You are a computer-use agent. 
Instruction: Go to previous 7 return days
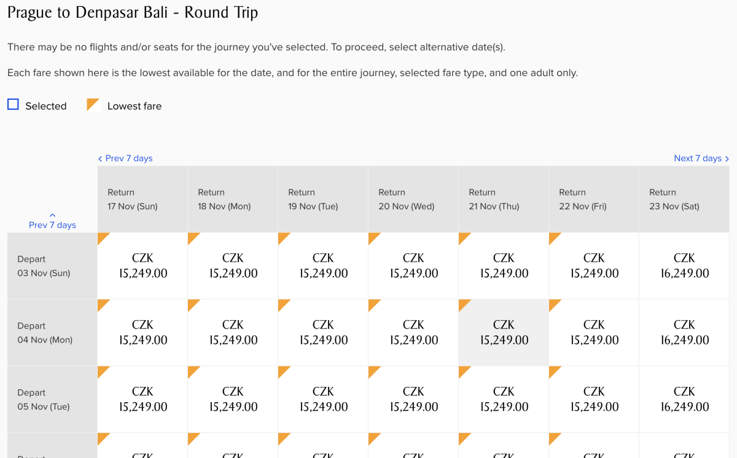pyautogui.click(x=125, y=158)
